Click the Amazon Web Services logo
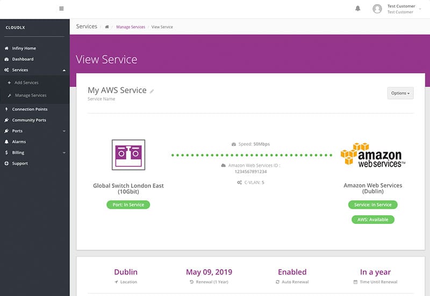 click(372, 155)
